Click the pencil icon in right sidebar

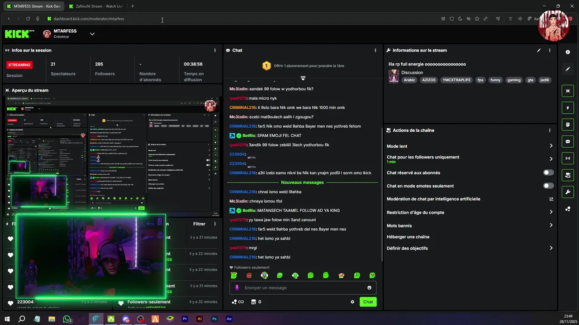tap(568, 69)
